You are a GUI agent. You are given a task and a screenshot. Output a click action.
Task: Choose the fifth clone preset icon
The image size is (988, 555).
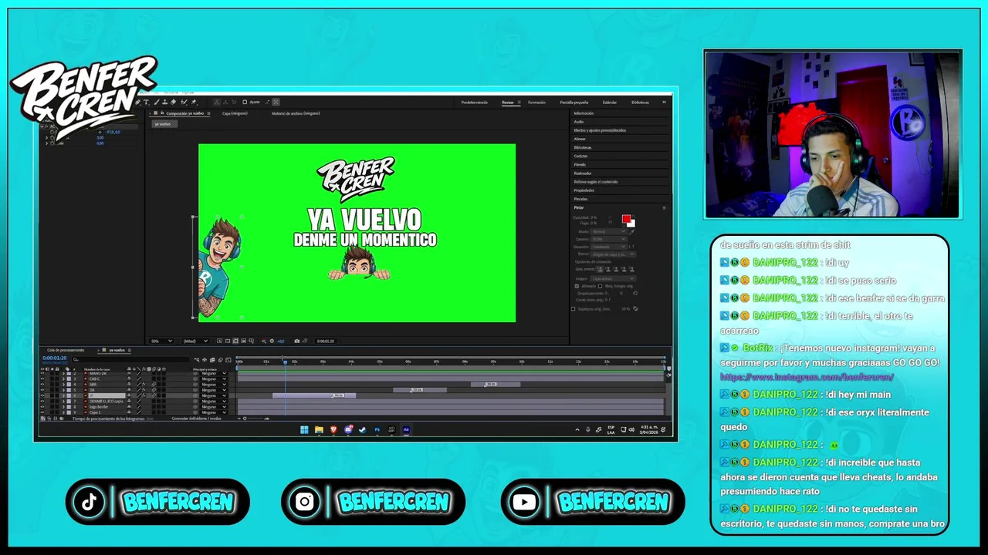coord(632,269)
